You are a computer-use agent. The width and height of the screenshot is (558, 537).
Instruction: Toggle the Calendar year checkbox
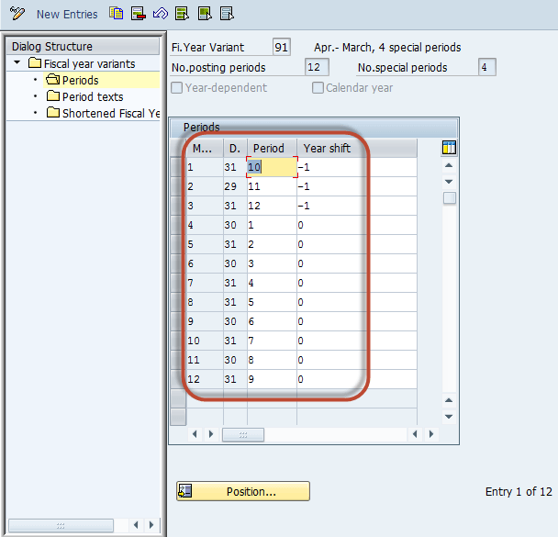(318, 88)
